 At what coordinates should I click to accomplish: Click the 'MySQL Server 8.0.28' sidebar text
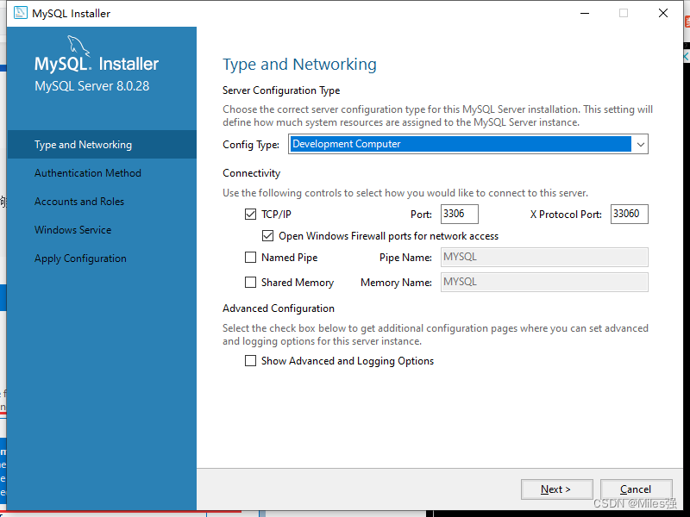(x=92, y=85)
